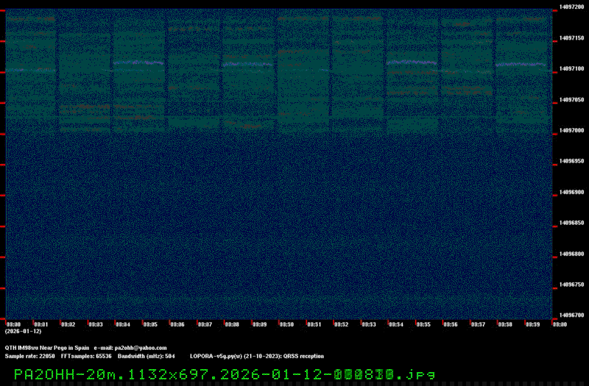This screenshot has height=386, width=589.
Task: Click the :14 minute time axis label
Action: pos(395,324)
